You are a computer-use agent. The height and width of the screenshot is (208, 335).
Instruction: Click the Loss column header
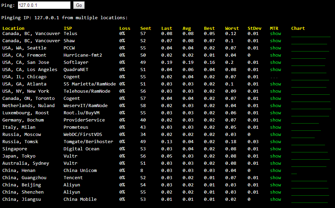pyautogui.click(x=125, y=28)
